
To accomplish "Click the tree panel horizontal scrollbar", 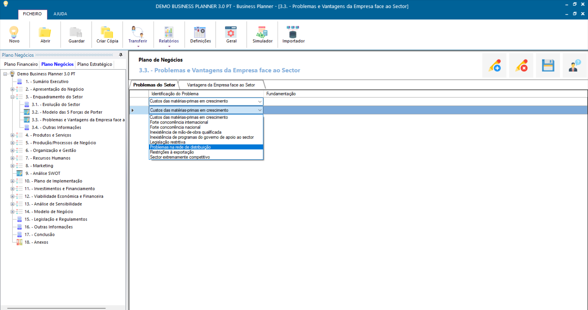I will tap(56, 308).
